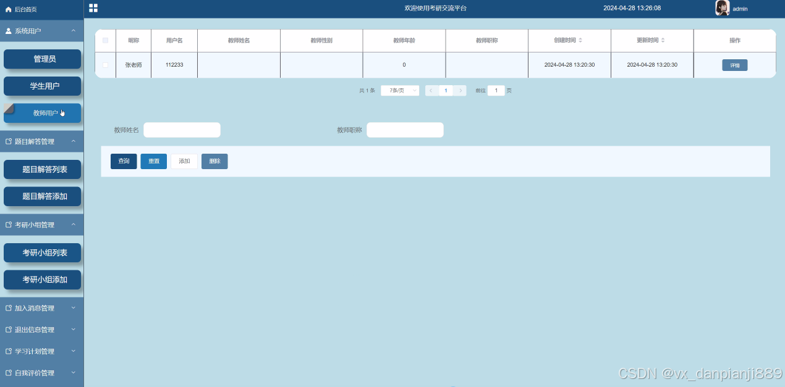
Task: Click the 教师性别 column header
Action: click(x=321, y=40)
